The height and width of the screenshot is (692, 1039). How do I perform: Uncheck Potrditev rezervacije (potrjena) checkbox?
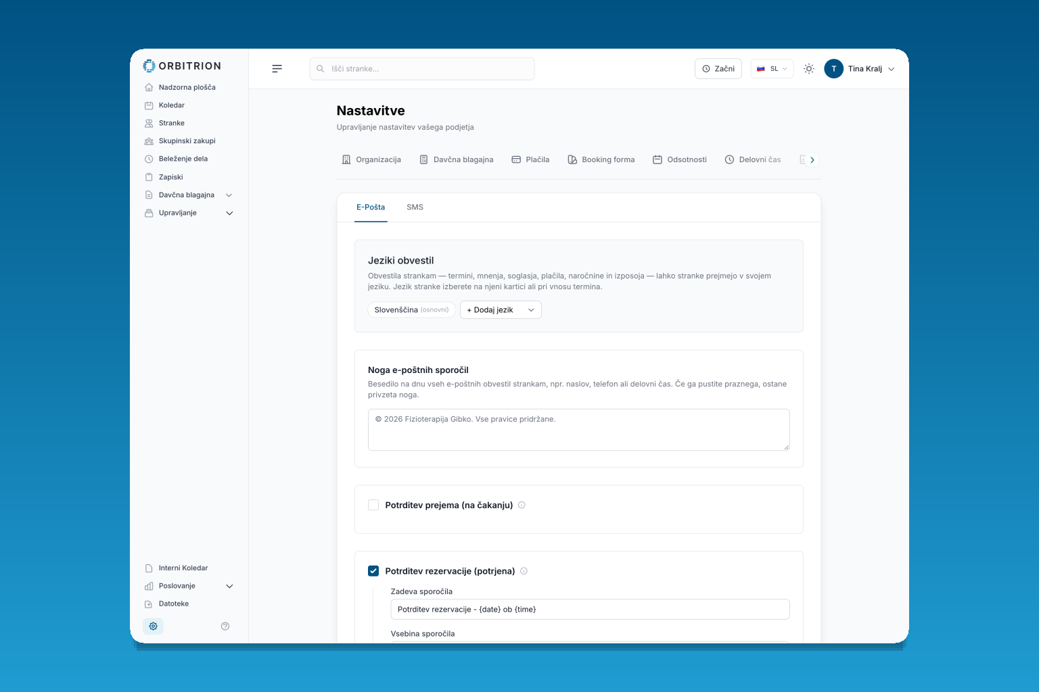pos(373,571)
